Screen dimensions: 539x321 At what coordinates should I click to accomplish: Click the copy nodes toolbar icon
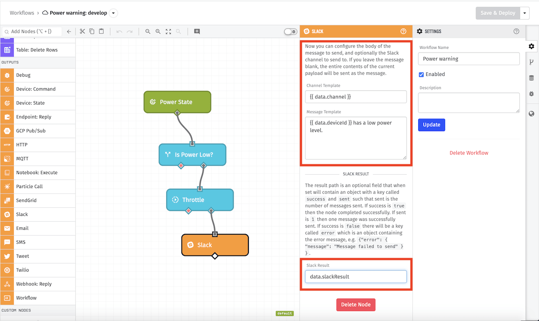click(92, 31)
